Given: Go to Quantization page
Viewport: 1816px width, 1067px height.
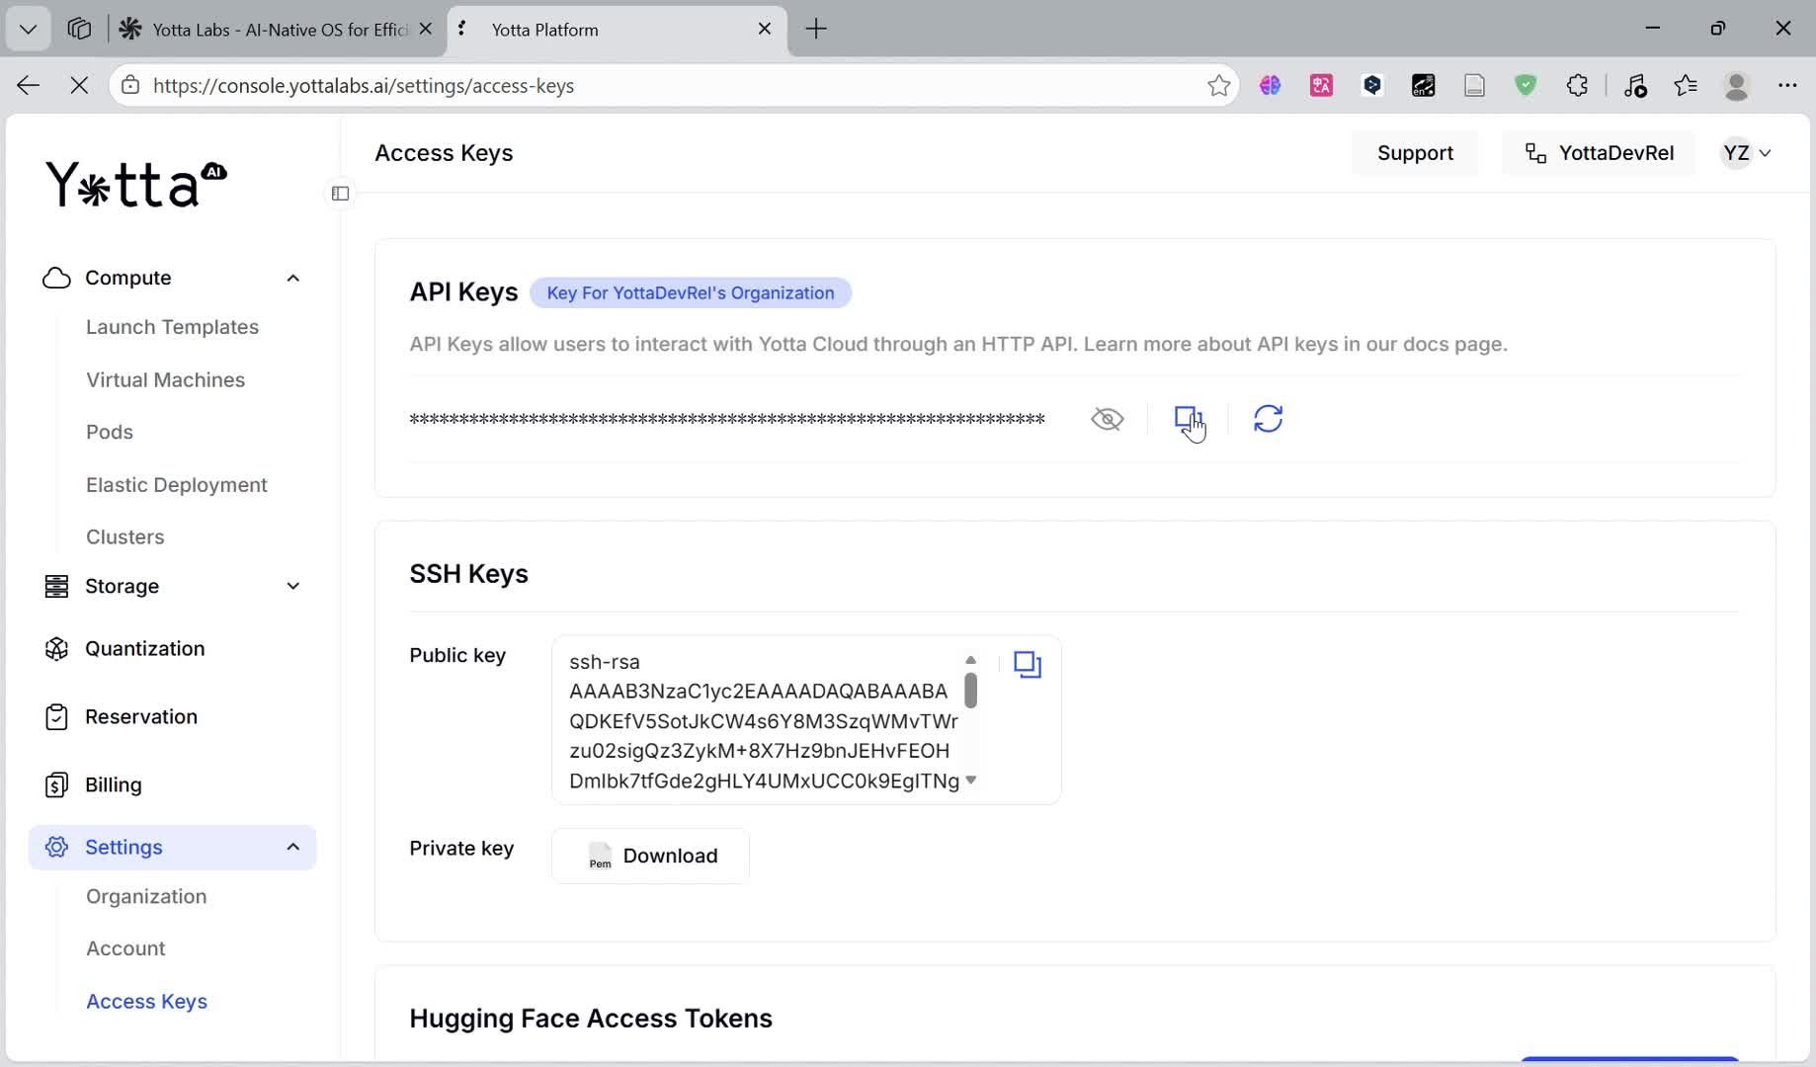Looking at the screenshot, I should pos(144,648).
